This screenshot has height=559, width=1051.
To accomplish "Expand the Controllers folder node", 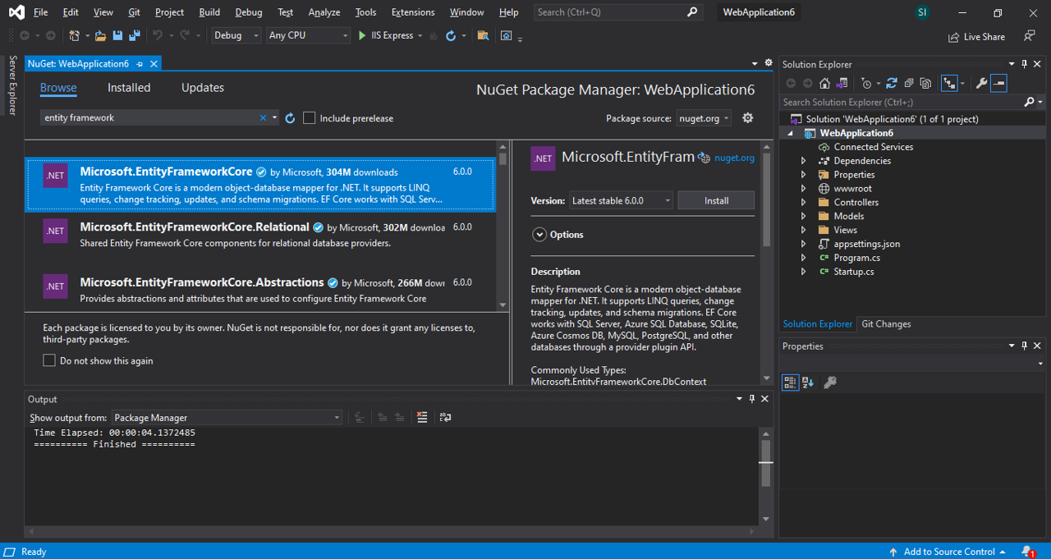I will coord(804,203).
